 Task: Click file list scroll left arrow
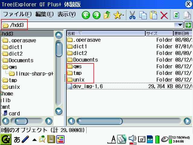71,121
